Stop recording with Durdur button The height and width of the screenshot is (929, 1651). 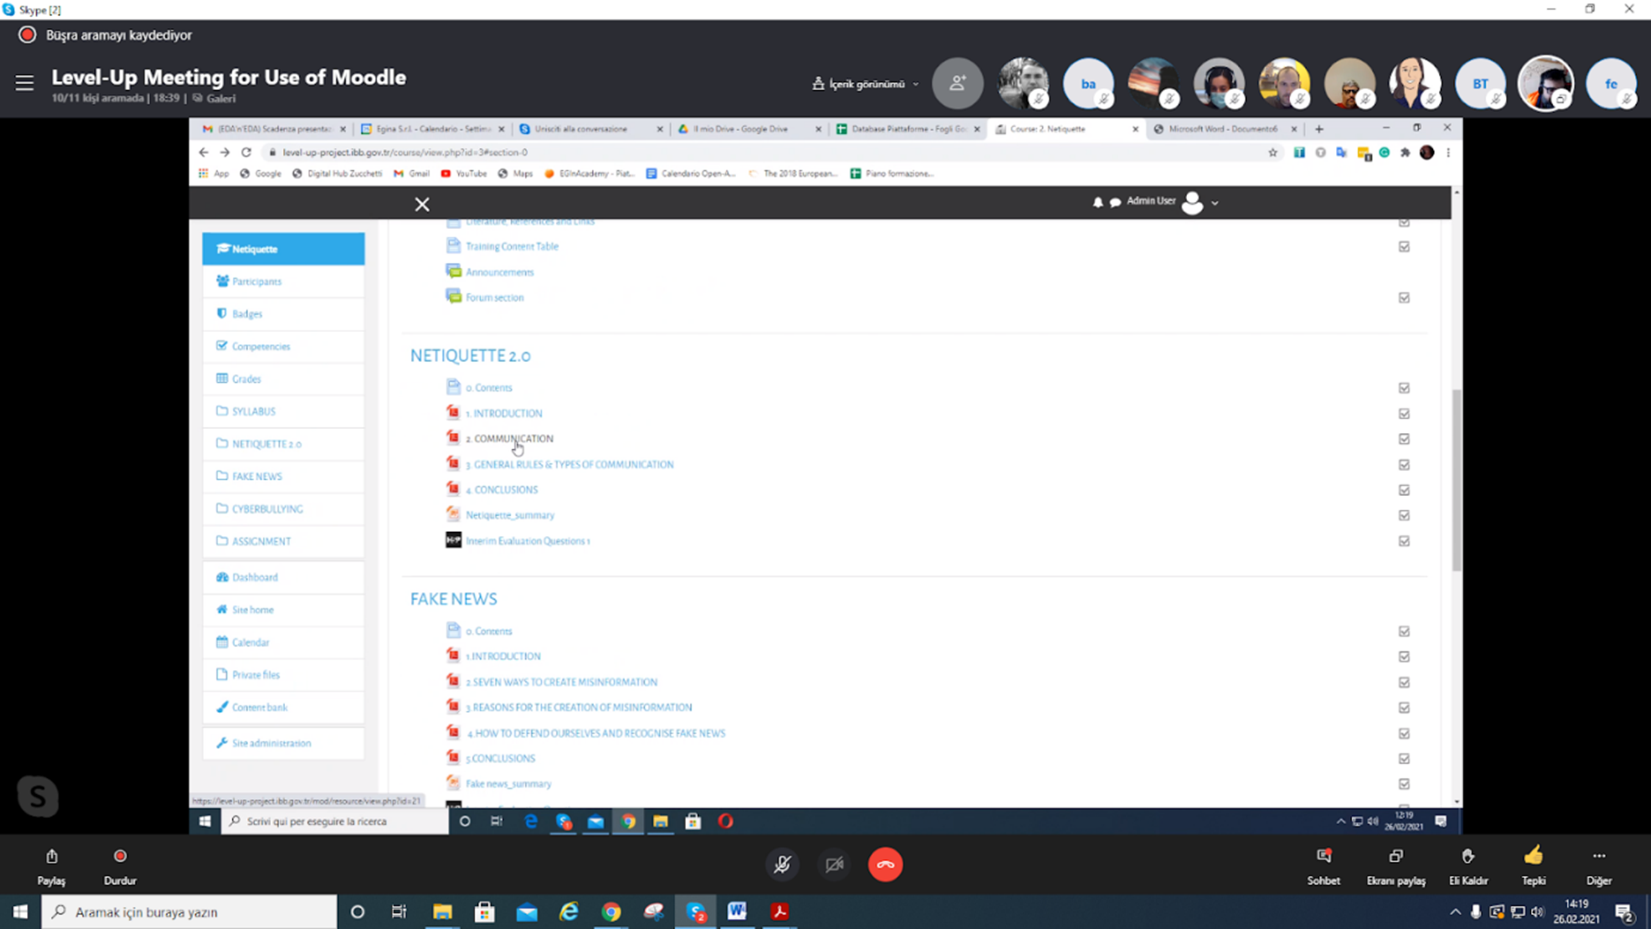click(x=120, y=857)
